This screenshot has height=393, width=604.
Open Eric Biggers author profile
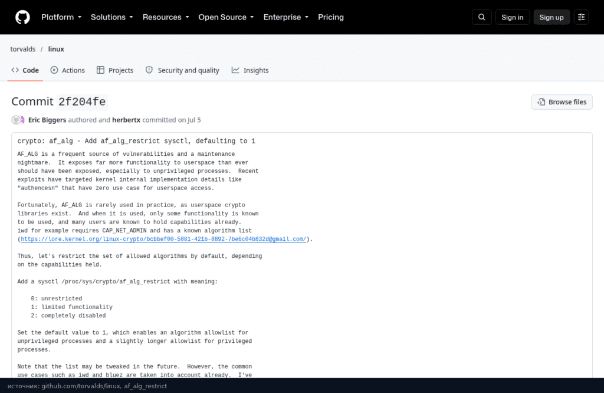pos(47,120)
